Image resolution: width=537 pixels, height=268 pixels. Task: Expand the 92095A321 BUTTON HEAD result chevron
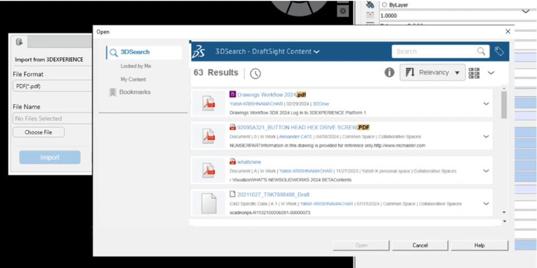tap(486, 137)
